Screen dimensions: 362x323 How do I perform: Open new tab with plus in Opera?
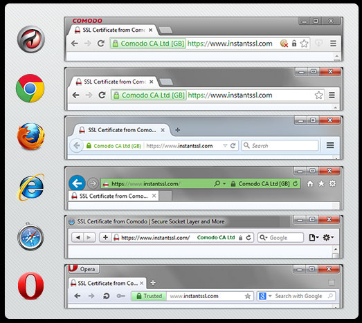coord(153,283)
